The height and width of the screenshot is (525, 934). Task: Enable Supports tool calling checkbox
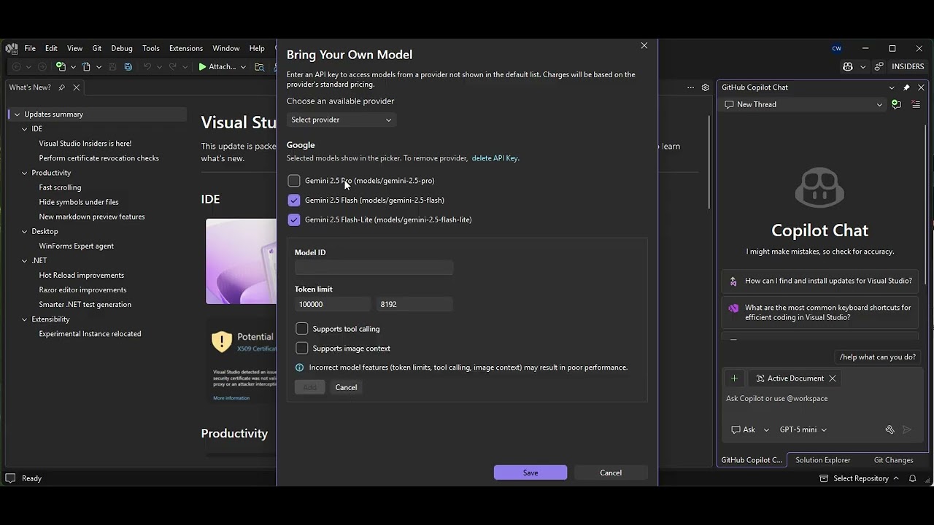tap(302, 329)
